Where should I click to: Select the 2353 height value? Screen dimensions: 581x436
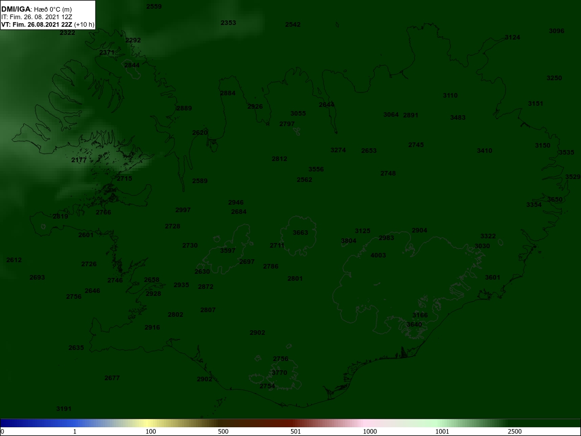(228, 23)
